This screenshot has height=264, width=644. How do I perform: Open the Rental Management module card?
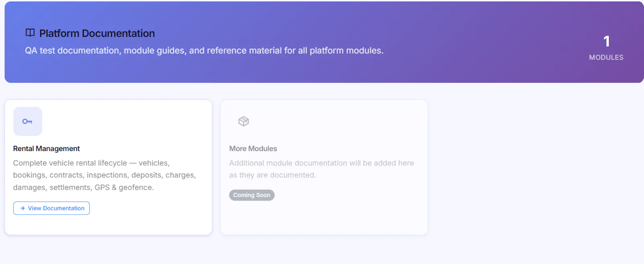click(108, 167)
